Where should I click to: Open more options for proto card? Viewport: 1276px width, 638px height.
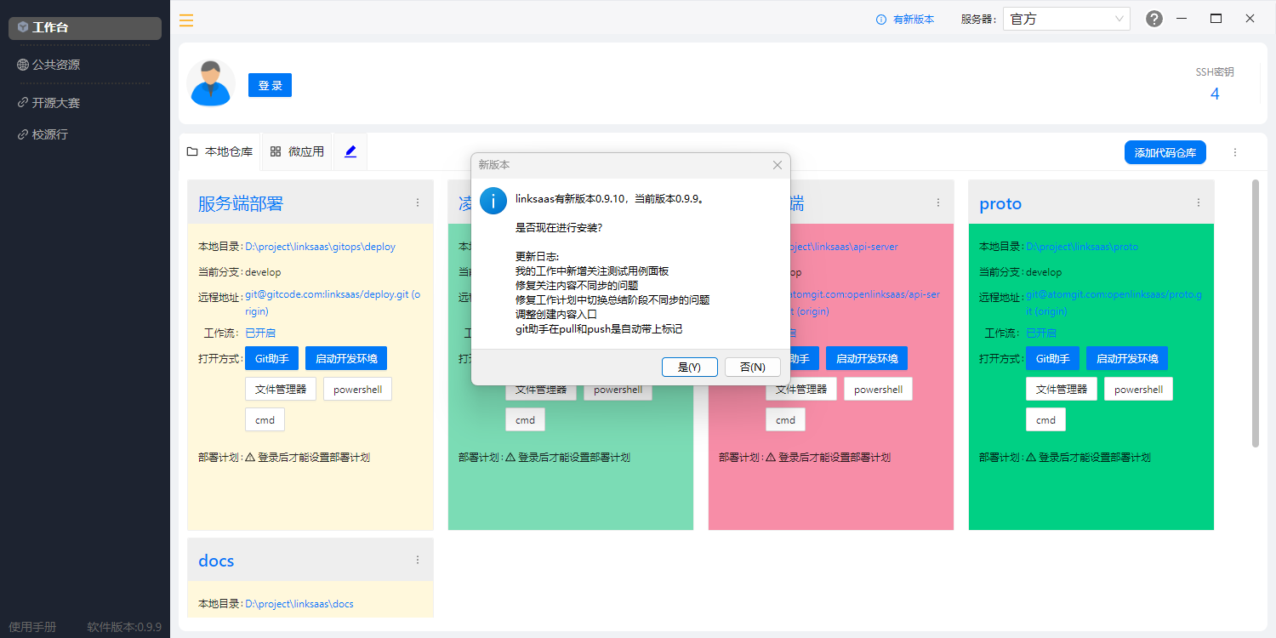click(1199, 202)
